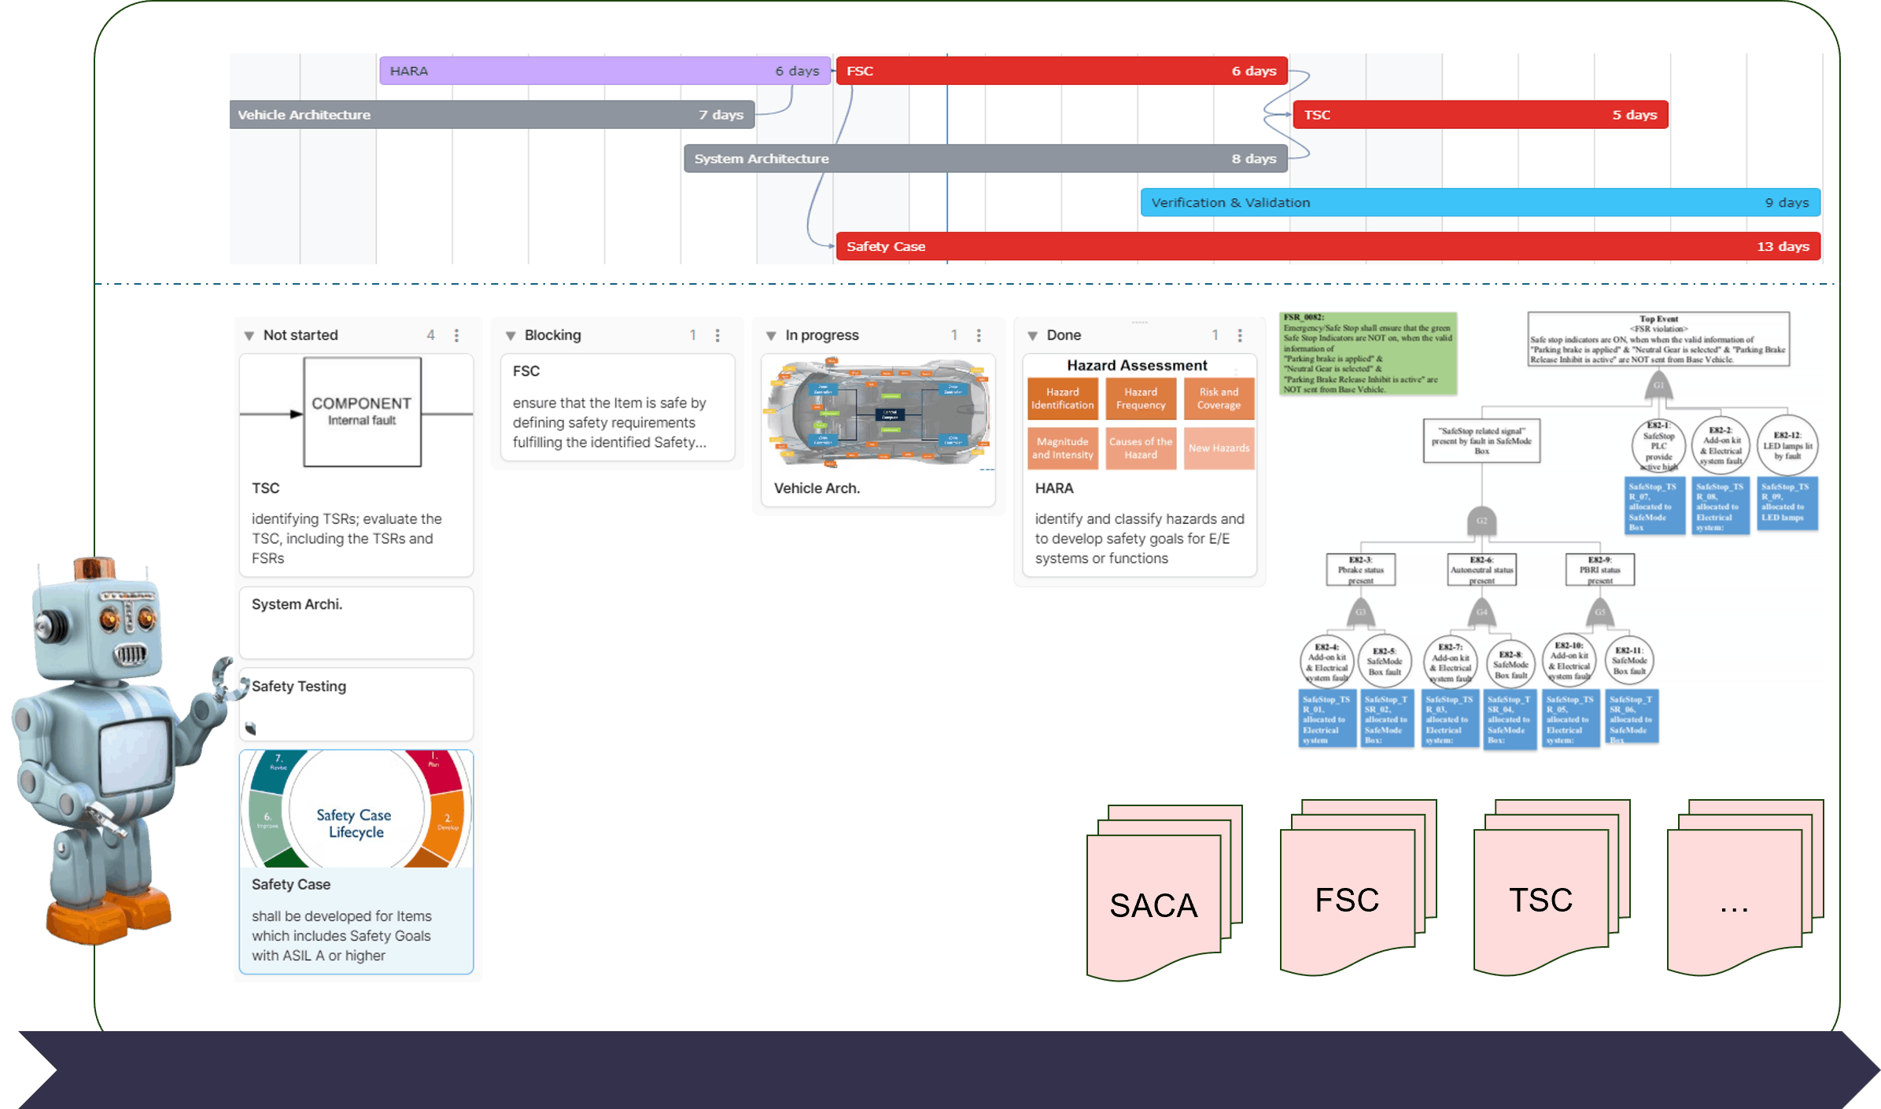
Task: Click the G2 gate in the fault tree
Action: click(x=1481, y=521)
